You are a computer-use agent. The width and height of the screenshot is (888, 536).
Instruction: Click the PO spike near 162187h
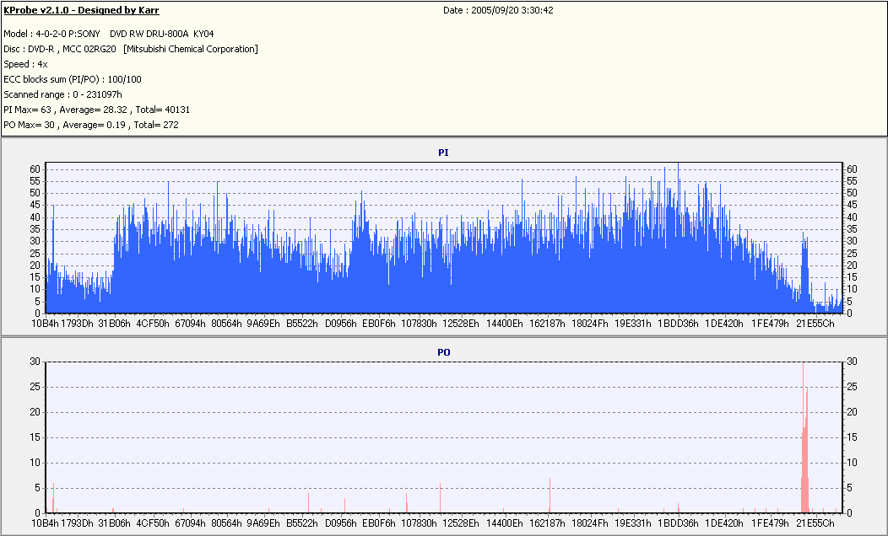[550, 496]
